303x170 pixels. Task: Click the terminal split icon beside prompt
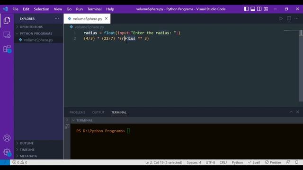pos(67,126)
